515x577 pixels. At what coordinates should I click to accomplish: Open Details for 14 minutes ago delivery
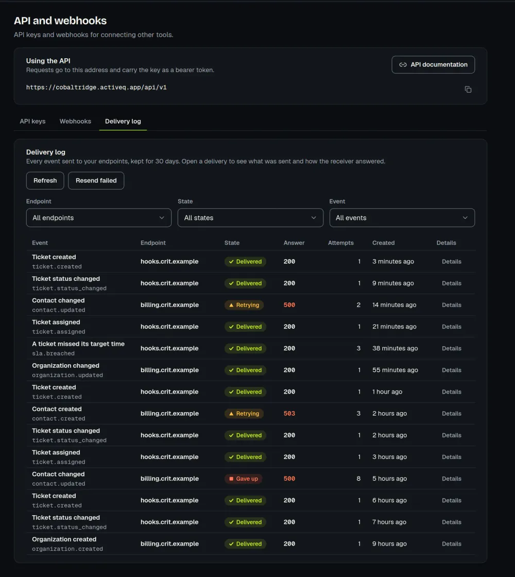[x=451, y=305]
